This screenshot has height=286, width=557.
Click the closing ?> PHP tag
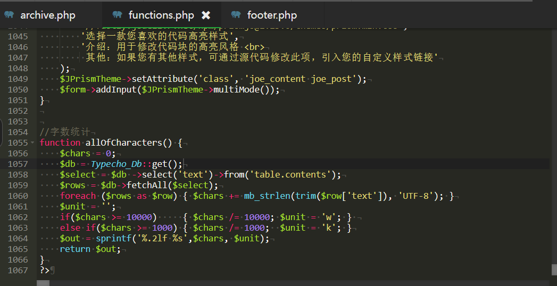click(44, 270)
